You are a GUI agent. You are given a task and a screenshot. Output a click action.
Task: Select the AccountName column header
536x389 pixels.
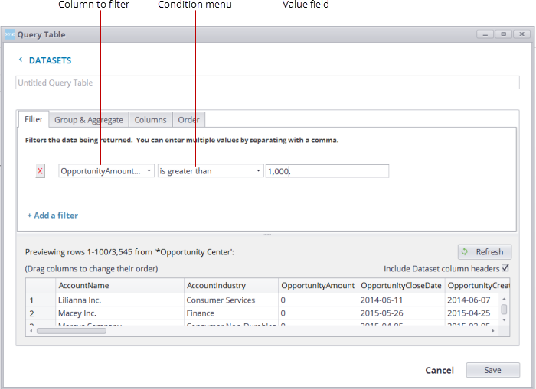119,286
